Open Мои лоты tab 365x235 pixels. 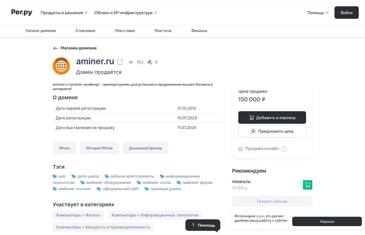163,31
